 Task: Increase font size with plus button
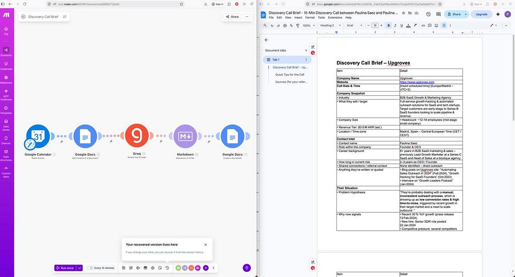coord(381,25)
